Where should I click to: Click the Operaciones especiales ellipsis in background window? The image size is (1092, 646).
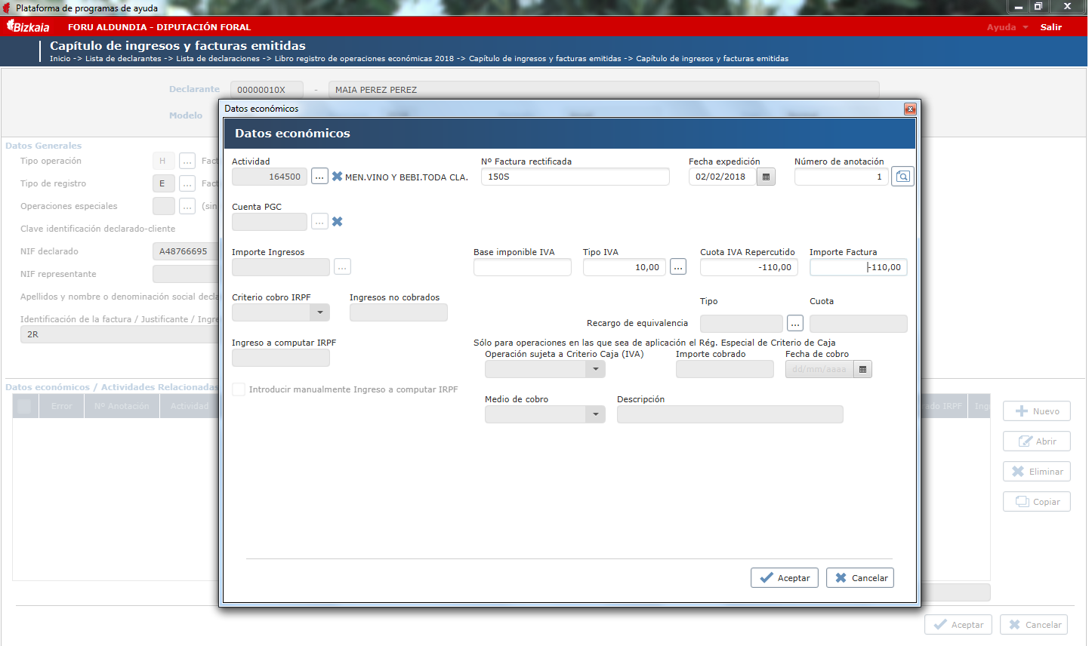coord(187,206)
